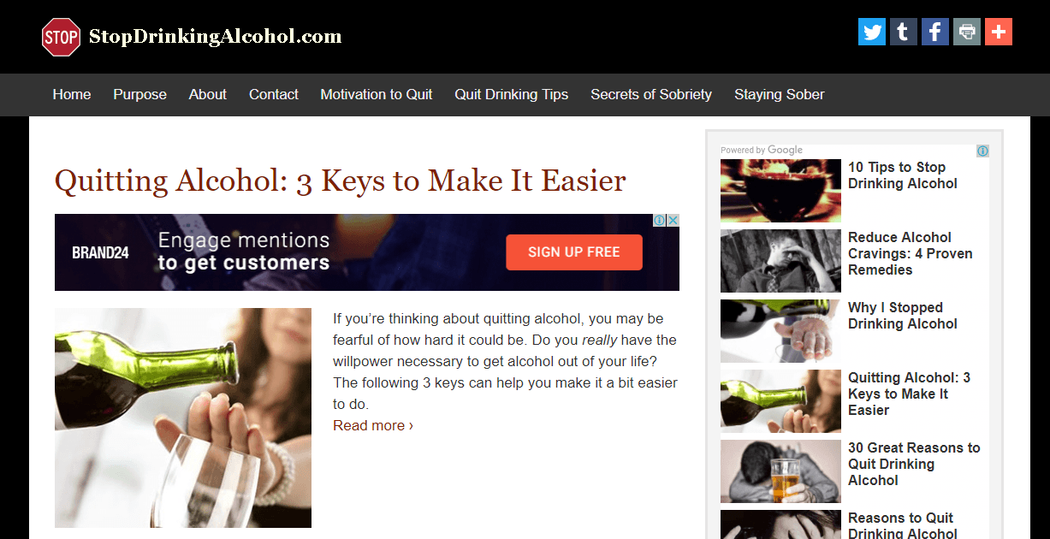
Task: Select Staying Sober in navigation bar
Action: [780, 95]
